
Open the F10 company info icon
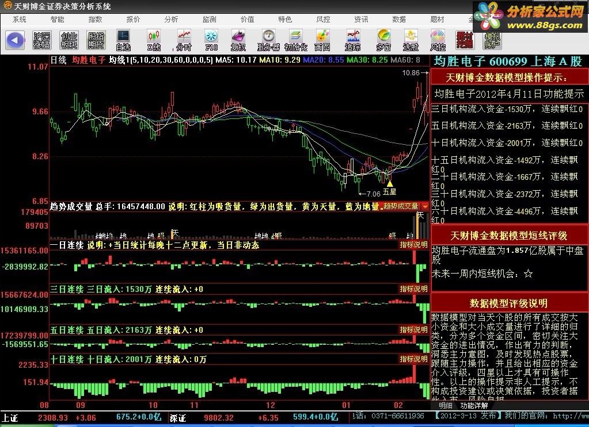pos(211,40)
